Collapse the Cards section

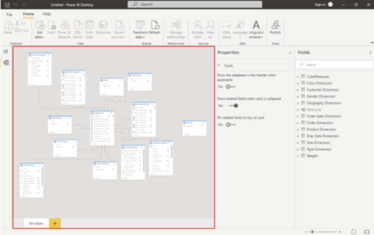[x=219, y=65]
